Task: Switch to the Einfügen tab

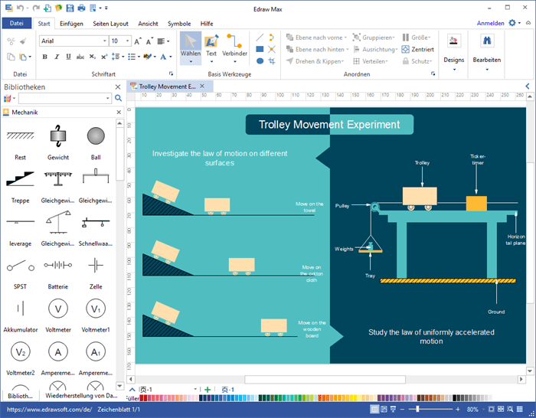Action: [71, 24]
